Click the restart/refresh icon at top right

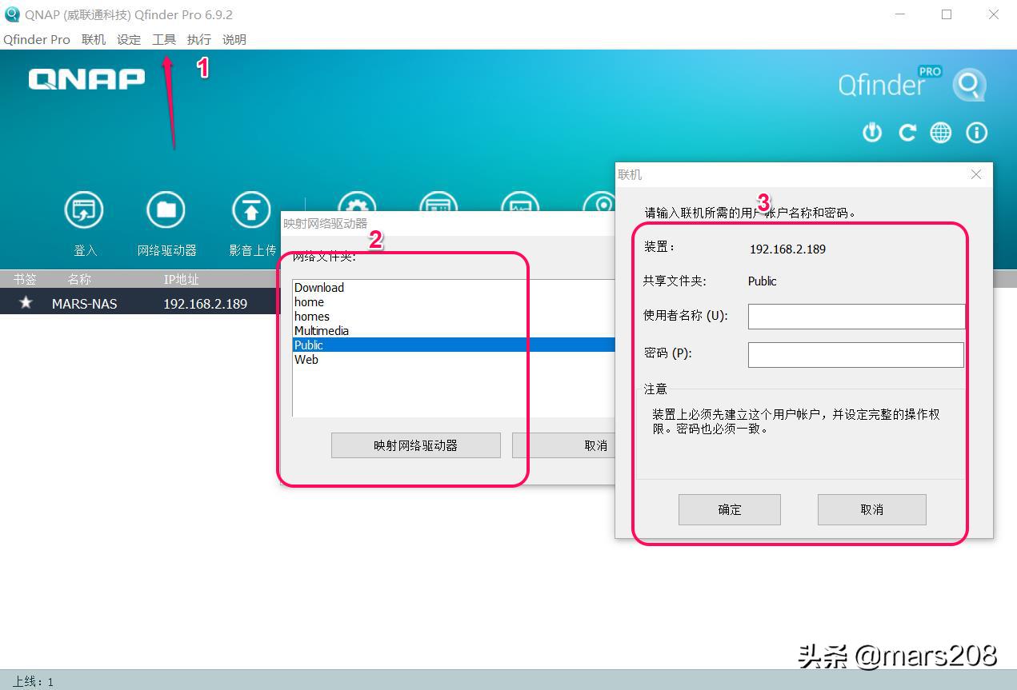coord(907,133)
